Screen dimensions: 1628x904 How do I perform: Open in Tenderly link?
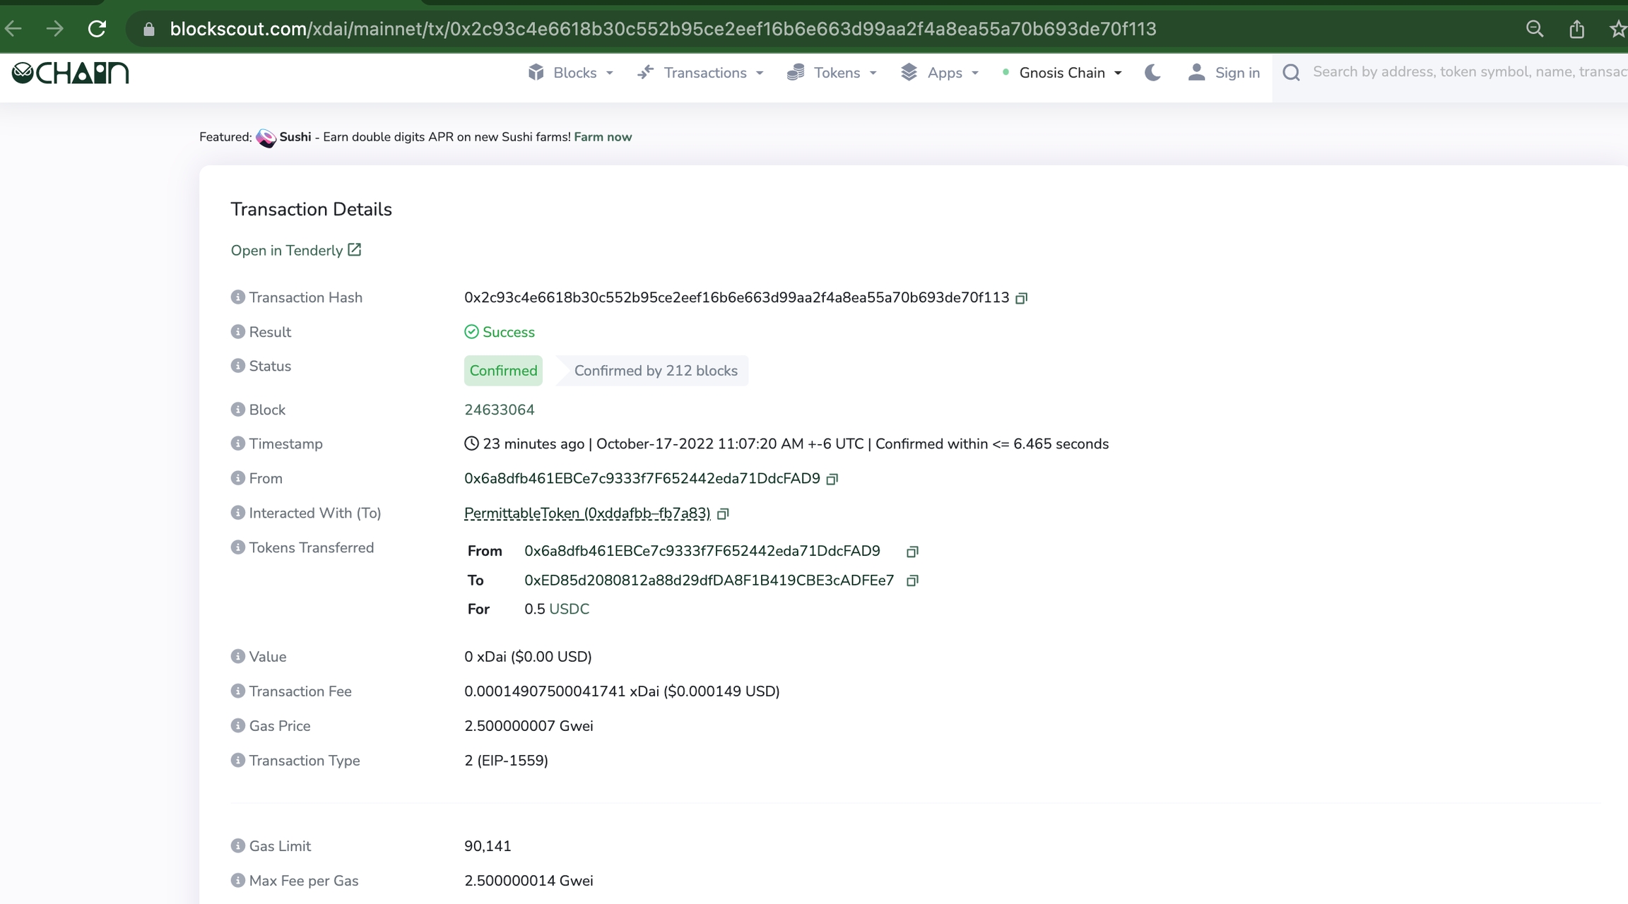[x=296, y=251]
